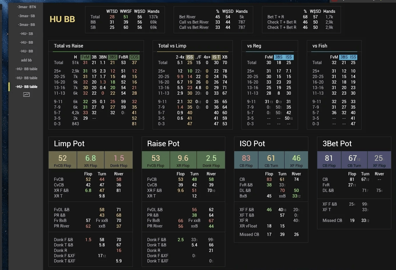
Task: Open the 3Bet Pot XF Flop tile
Action: pyautogui.click(x=379, y=160)
